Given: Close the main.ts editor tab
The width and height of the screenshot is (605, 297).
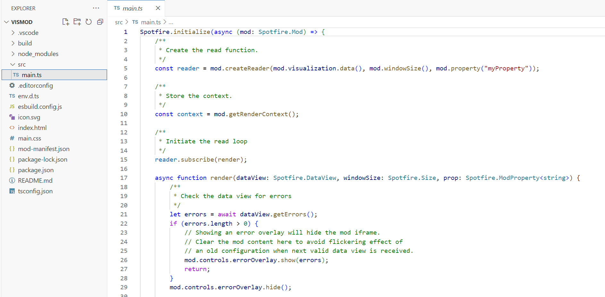Looking at the screenshot, I should [x=158, y=8].
